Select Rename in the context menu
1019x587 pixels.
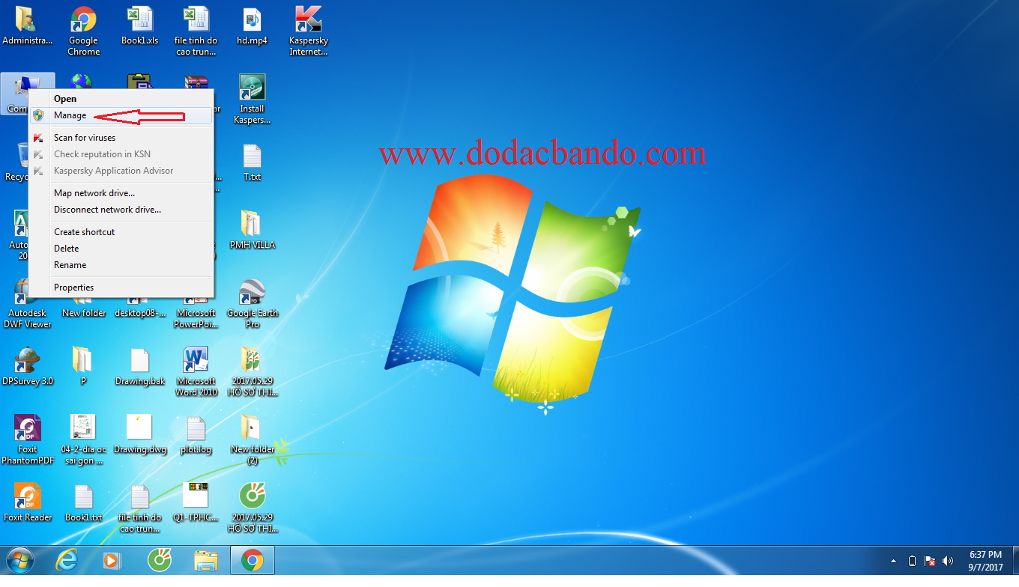[121, 265]
